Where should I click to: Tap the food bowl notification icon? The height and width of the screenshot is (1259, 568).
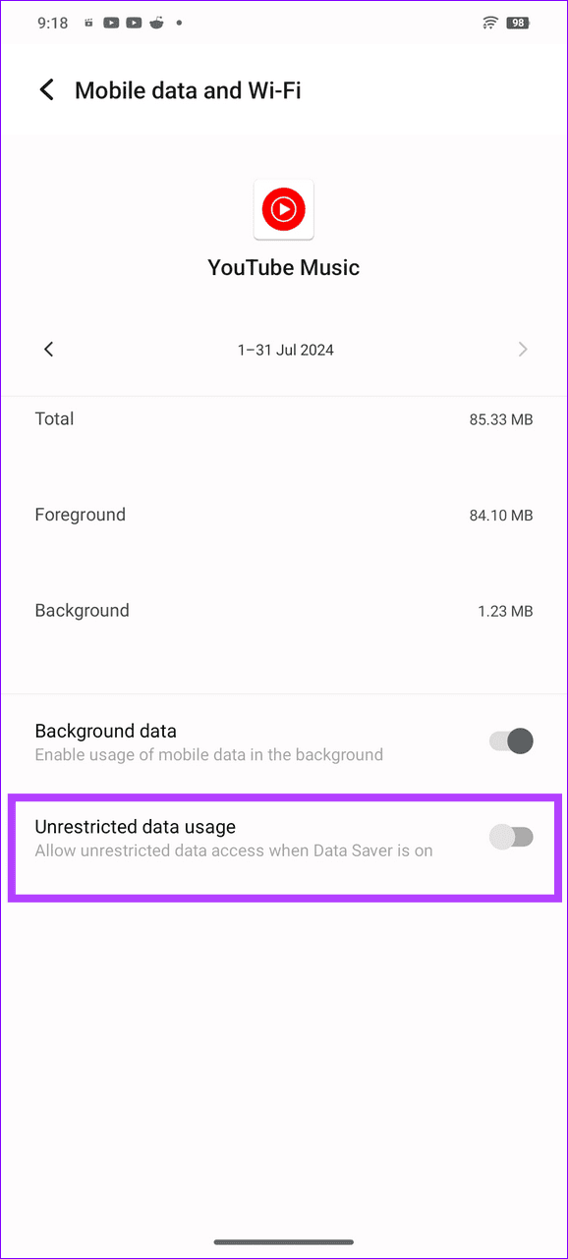tap(156, 22)
